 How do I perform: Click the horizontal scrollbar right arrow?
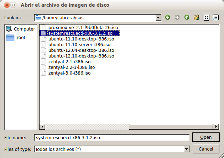pos(216,126)
